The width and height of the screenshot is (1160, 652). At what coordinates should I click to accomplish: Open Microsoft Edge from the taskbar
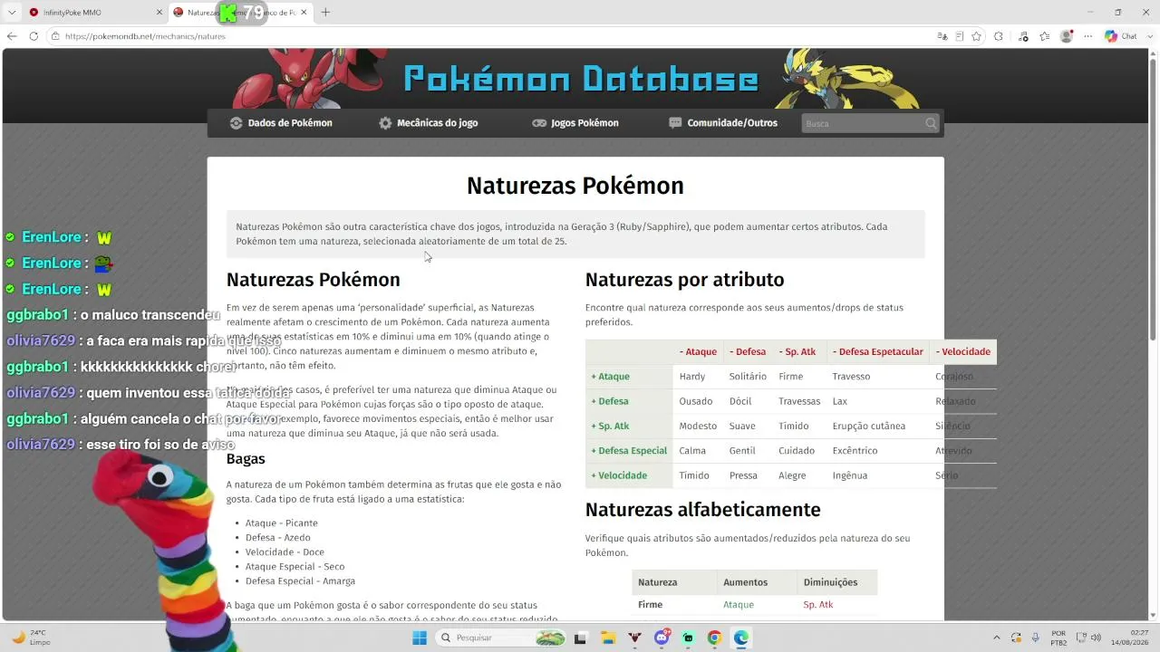coord(741,638)
